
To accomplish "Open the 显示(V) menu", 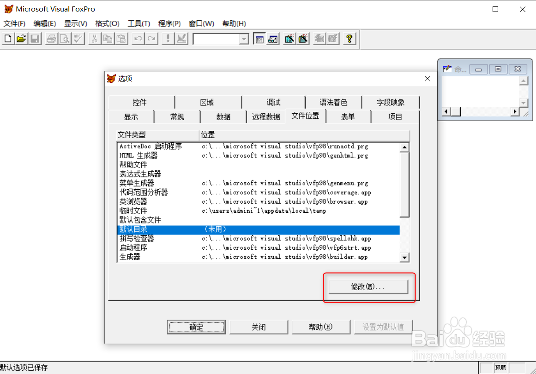I will click(x=76, y=23).
